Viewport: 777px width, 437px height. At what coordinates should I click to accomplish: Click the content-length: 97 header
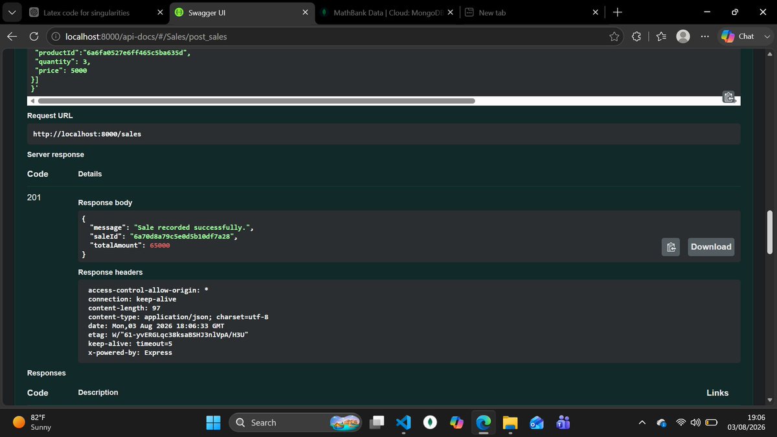124,308
